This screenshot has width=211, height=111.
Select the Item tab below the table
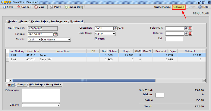click(11, 85)
